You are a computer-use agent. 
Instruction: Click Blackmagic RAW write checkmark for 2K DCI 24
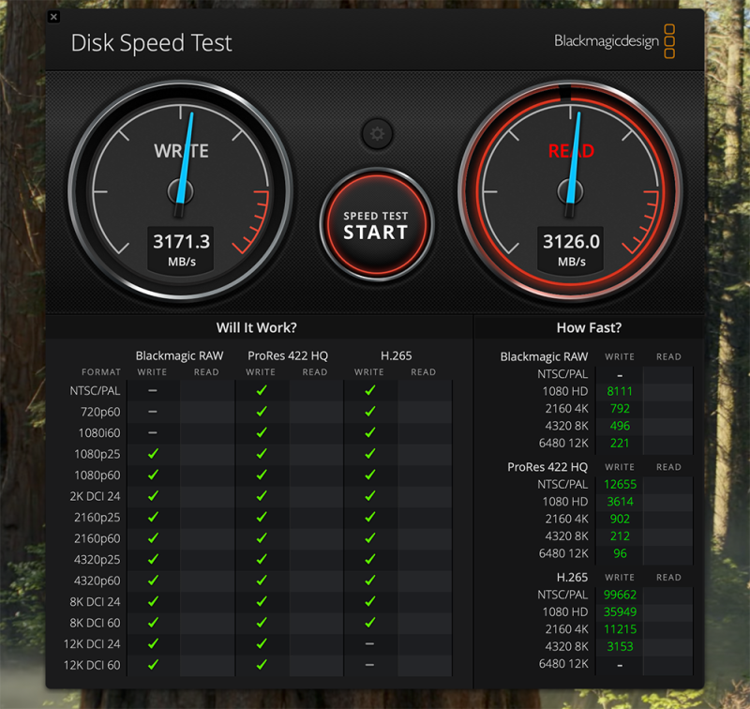point(153,495)
